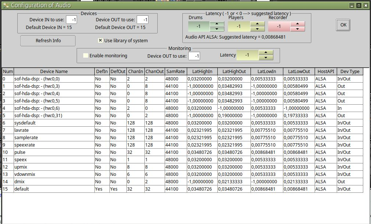Increase Drums latency with up arrow
Viewport: 371px width, 224px height.
tap(217, 24)
